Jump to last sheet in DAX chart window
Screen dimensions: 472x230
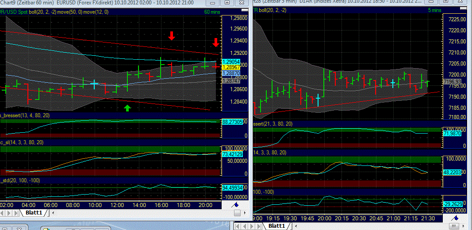(x=259, y=226)
